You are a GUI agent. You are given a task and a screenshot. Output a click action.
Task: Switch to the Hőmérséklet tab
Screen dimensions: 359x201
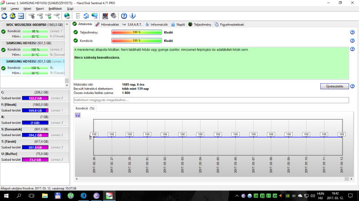coord(107,25)
